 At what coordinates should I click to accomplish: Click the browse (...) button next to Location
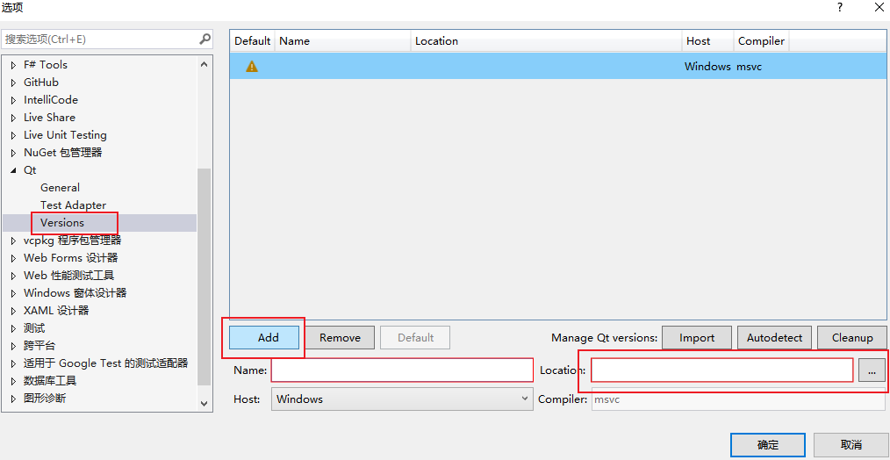coord(872,370)
